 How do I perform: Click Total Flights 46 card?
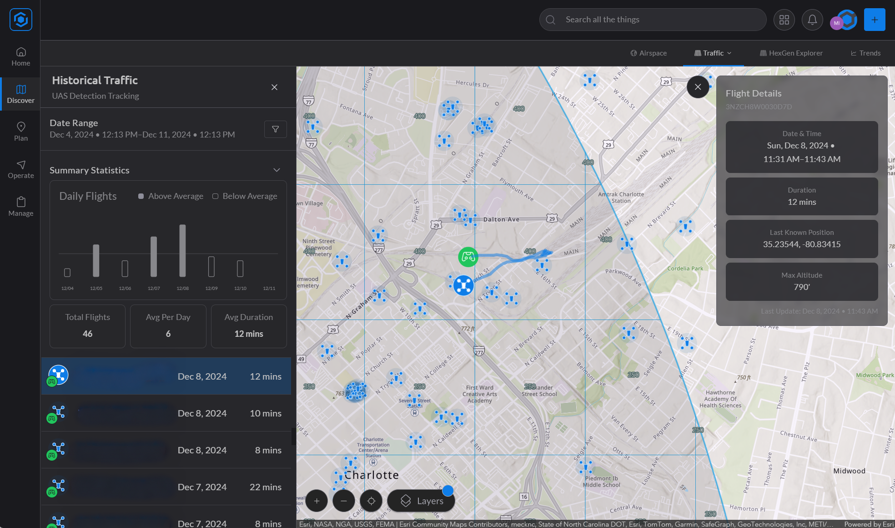pyautogui.click(x=88, y=326)
